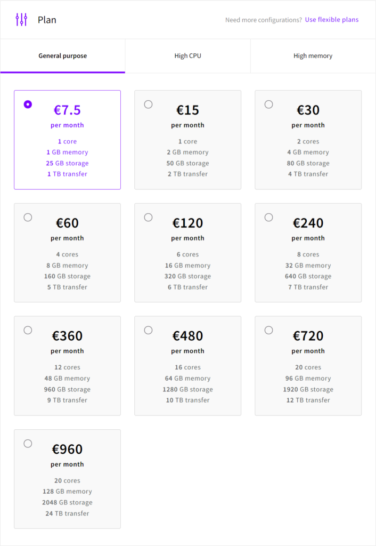The height and width of the screenshot is (546, 376).
Task: Click the €960 price heading
Action: coord(67,449)
